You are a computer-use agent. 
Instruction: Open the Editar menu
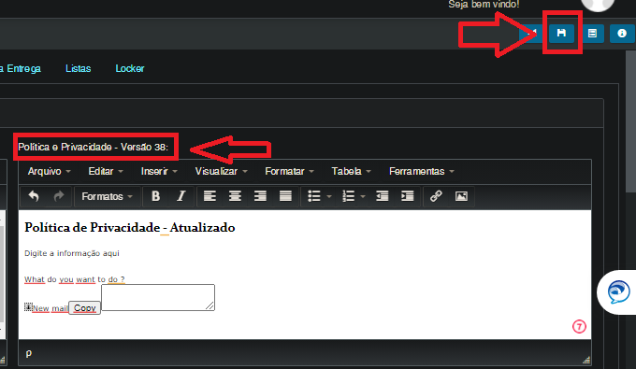[106, 171]
